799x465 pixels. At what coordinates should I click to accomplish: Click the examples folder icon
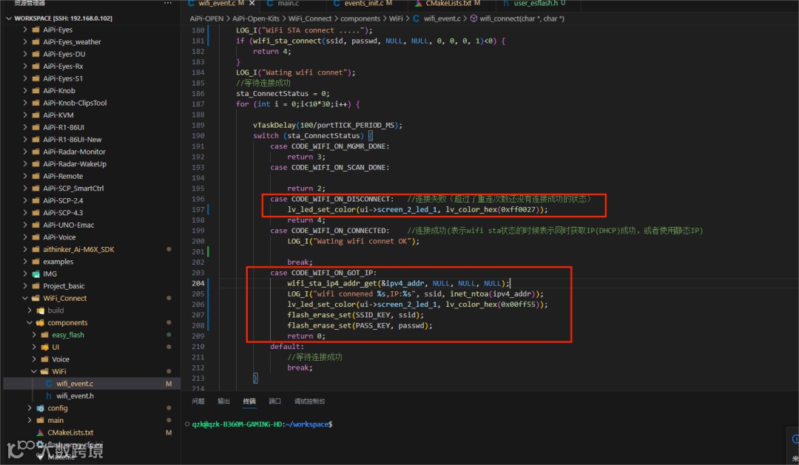click(36, 261)
